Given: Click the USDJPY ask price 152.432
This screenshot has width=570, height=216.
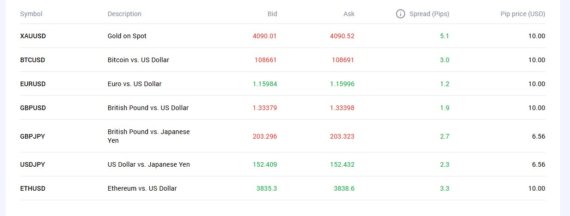Looking at the screenshot, I should [343, 164].
